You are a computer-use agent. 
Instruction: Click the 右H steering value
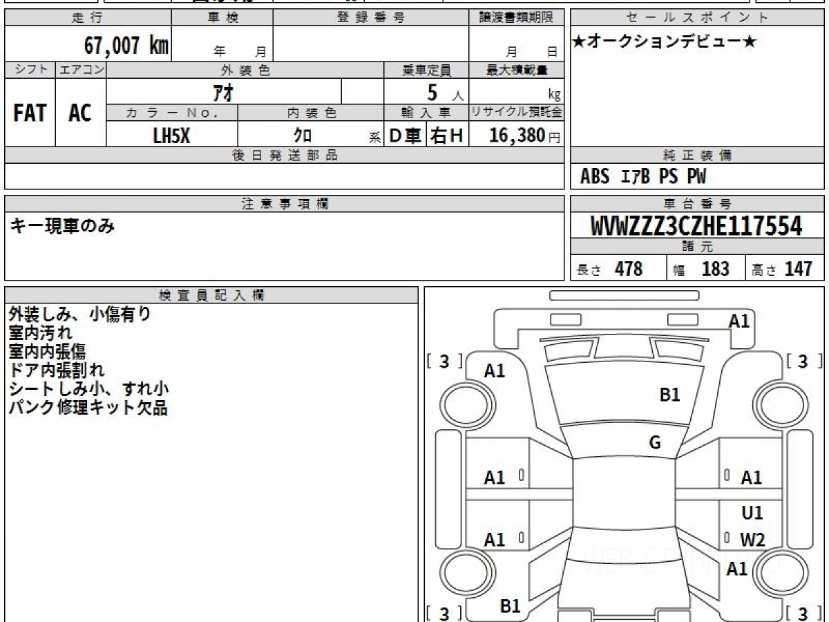click(448, 136)
